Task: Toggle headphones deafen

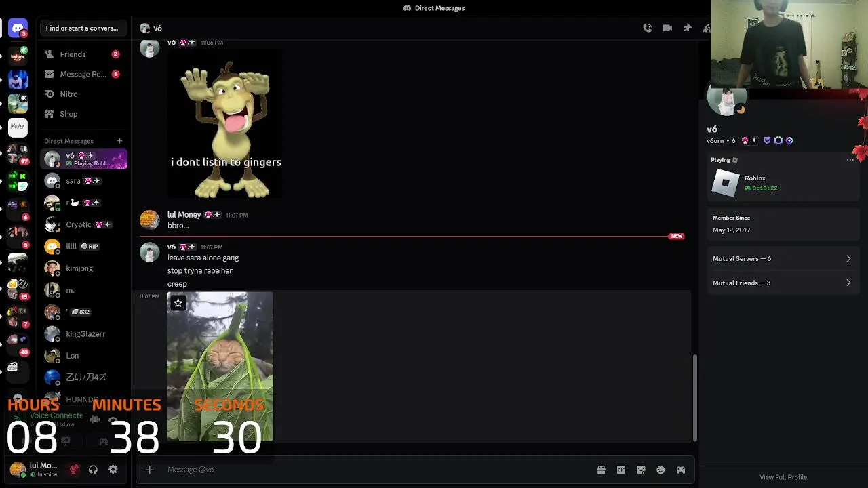Action: tap(94, 469)
